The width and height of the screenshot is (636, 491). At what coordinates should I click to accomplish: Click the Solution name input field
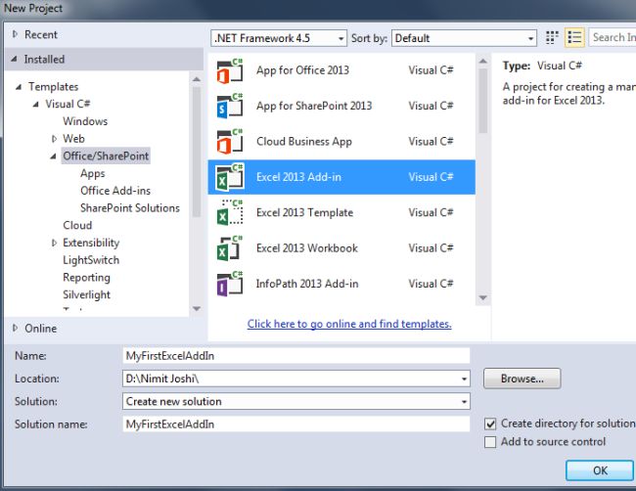tap(296, 424)
